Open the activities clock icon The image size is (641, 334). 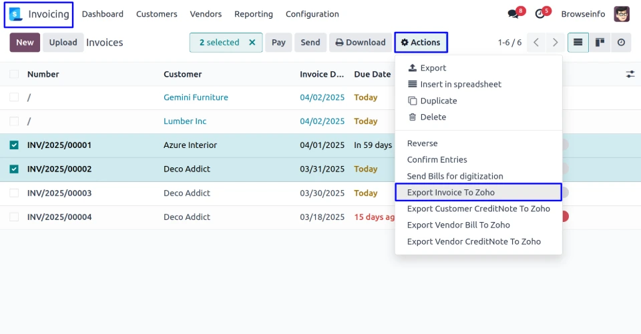[x=540, y=14]
